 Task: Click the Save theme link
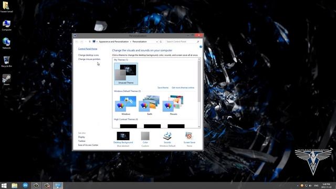click(x=163, y=88)
